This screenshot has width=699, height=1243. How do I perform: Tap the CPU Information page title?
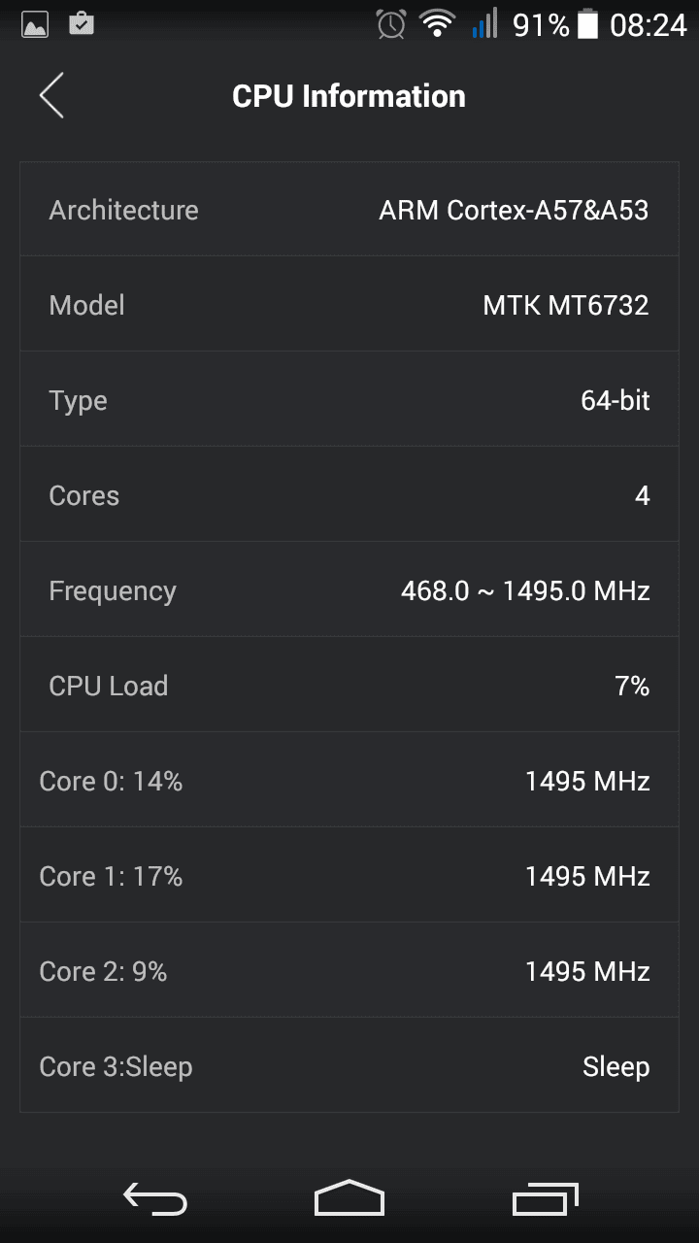tap(349, 96)
